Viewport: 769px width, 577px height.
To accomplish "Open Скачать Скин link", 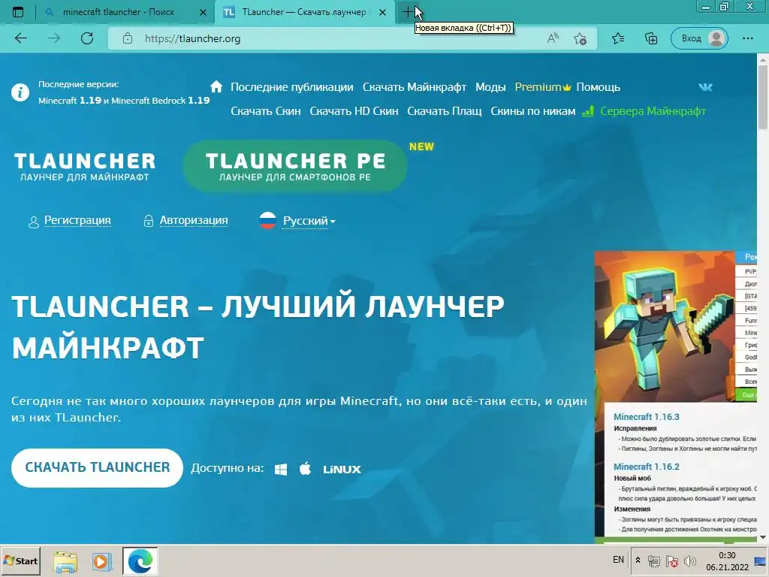I will tap(266, 111).
